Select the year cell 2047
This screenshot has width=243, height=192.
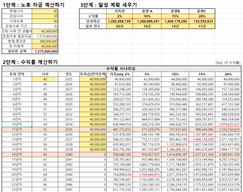[69, 189]
